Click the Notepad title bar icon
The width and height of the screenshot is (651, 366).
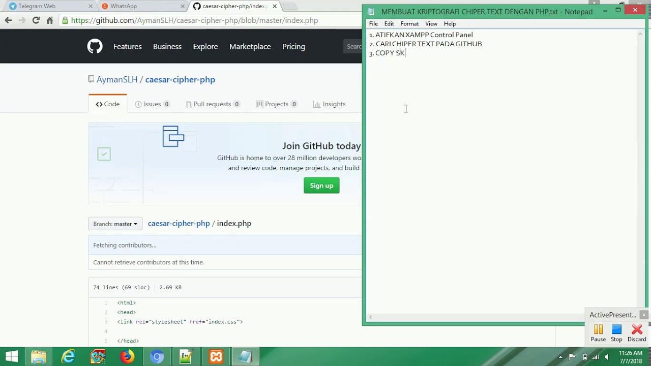pos(371,11)
